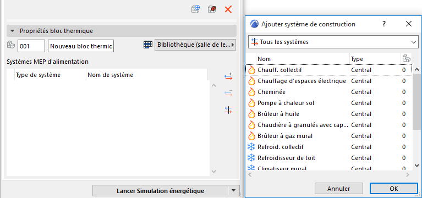The width and height of the screenshot is (422, 198).
Task: Click the help question mark in dialog
Action: pos(384,24)
